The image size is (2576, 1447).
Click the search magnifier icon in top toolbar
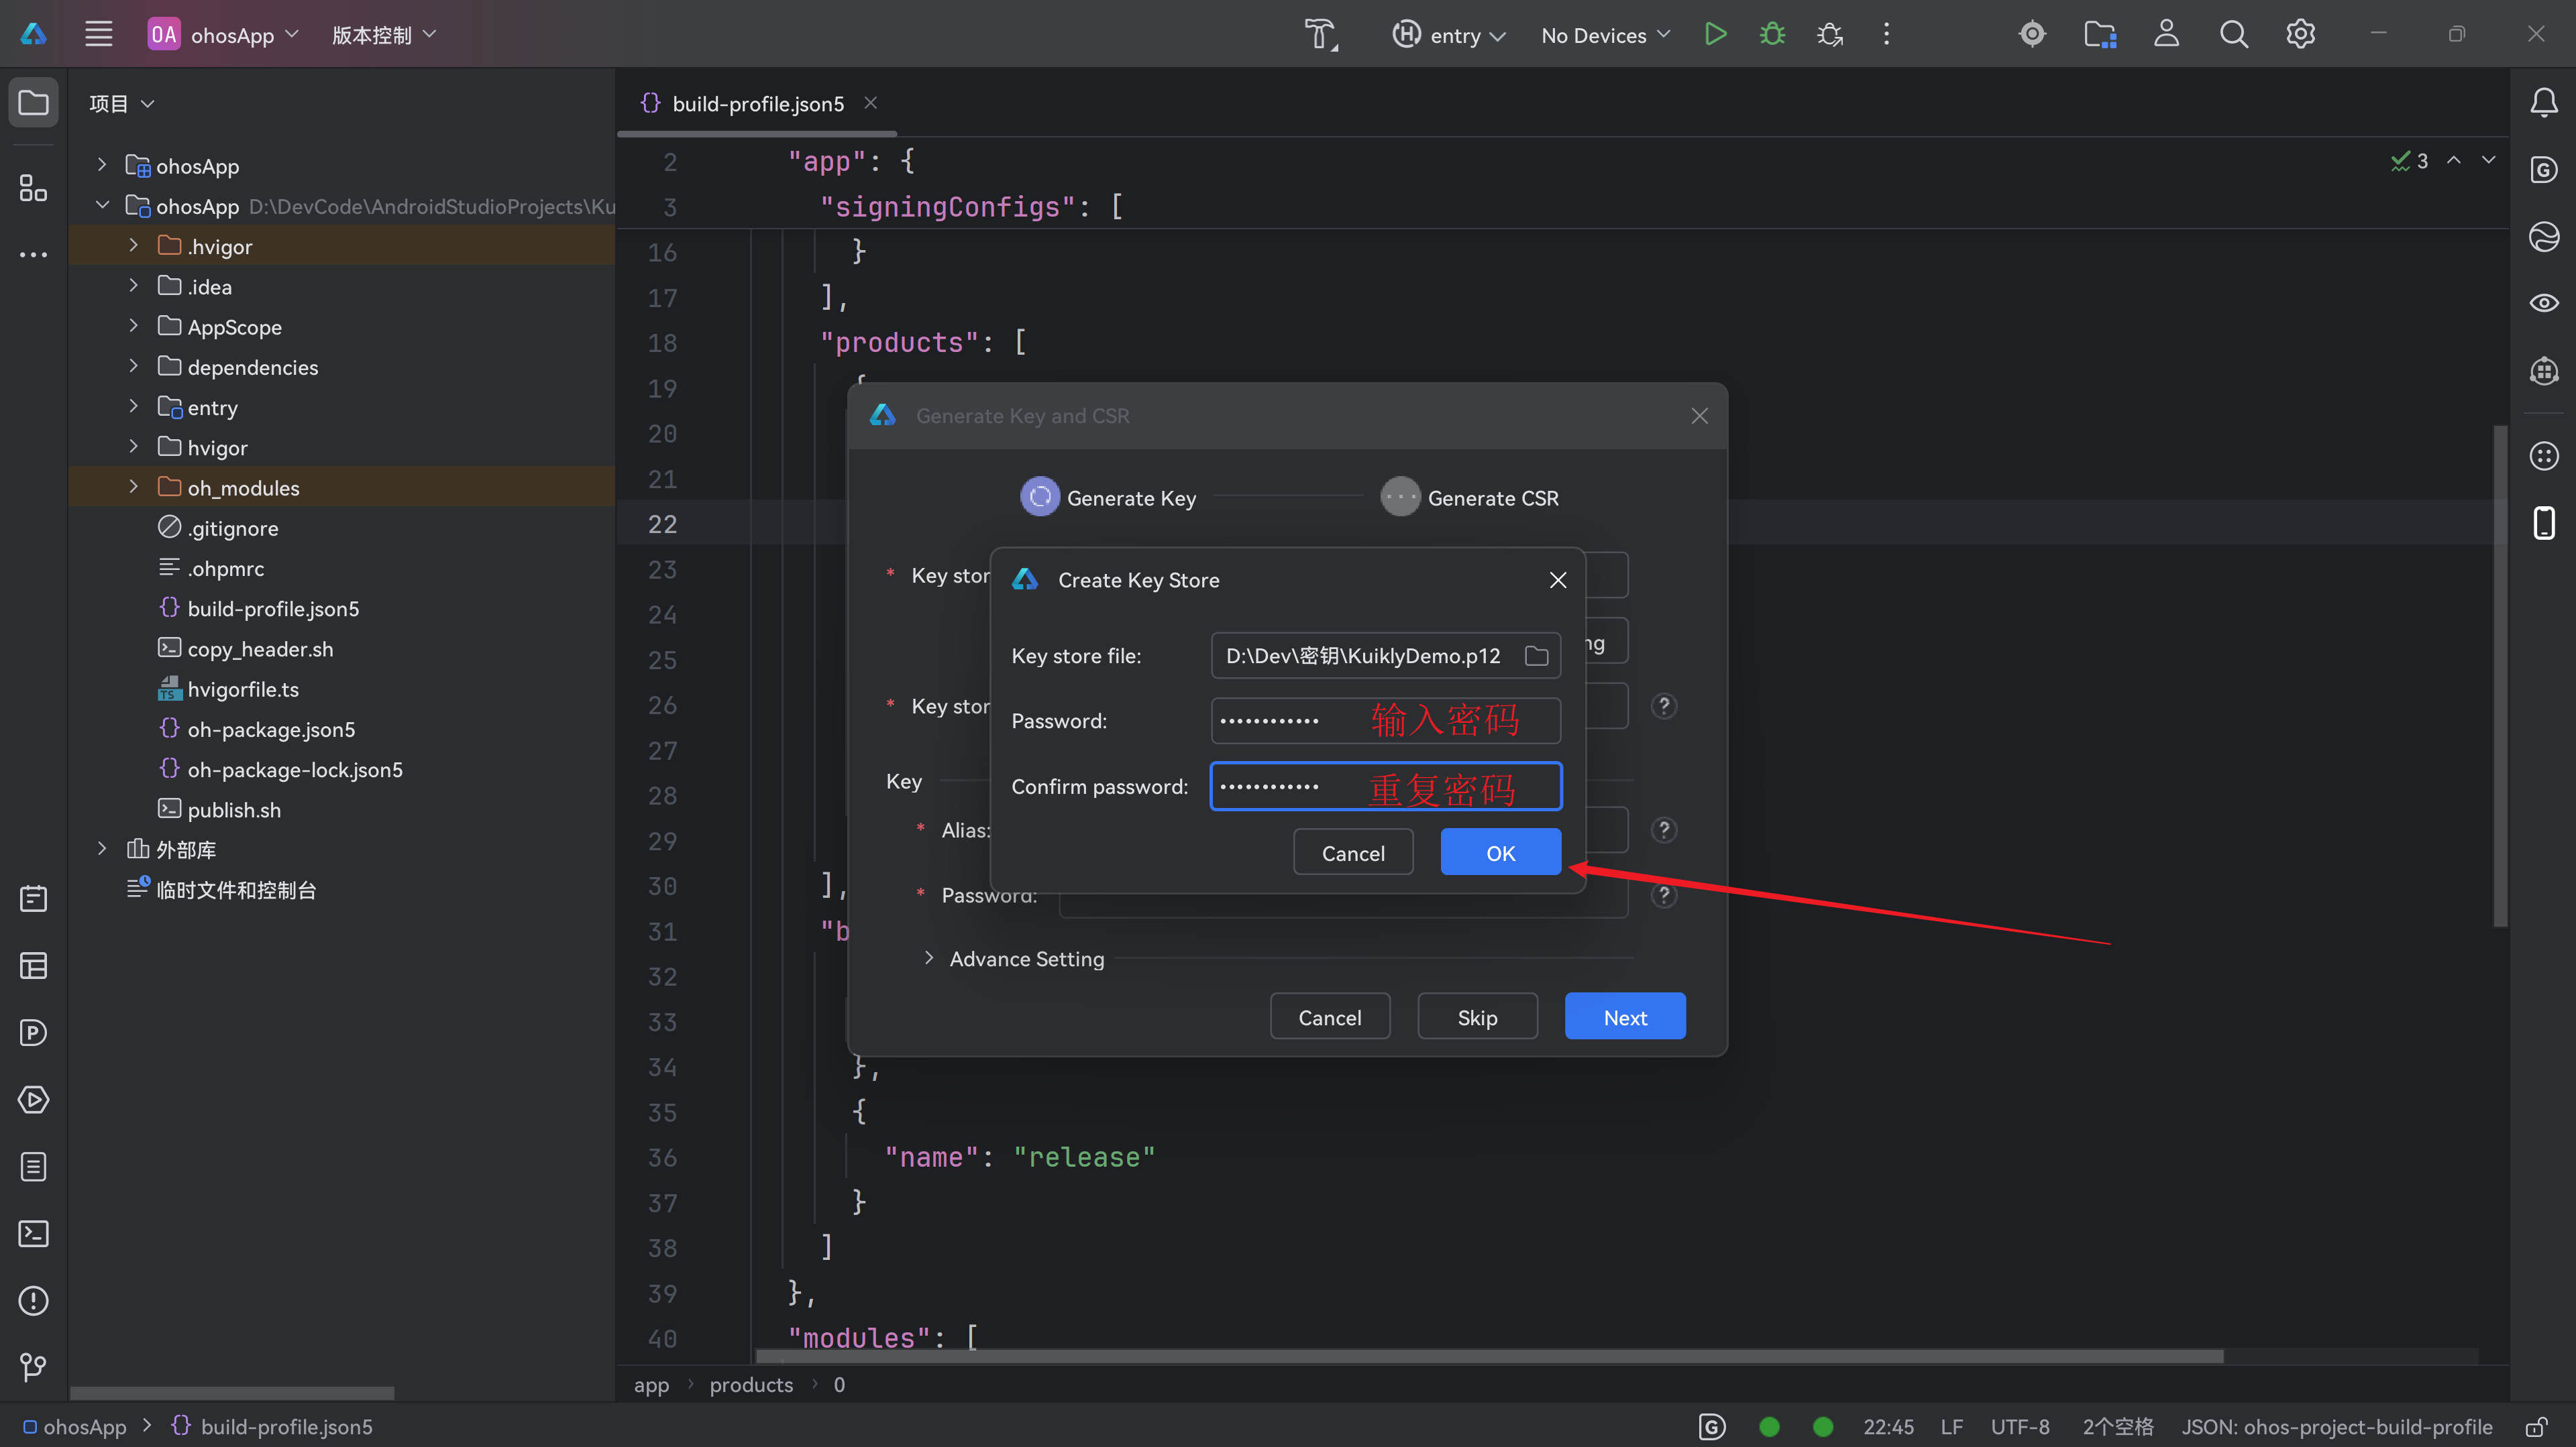click(x=2233, y=35)
